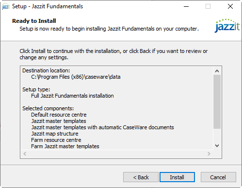Click the 'Ready to Install' heading

click(x=34, y=21)
